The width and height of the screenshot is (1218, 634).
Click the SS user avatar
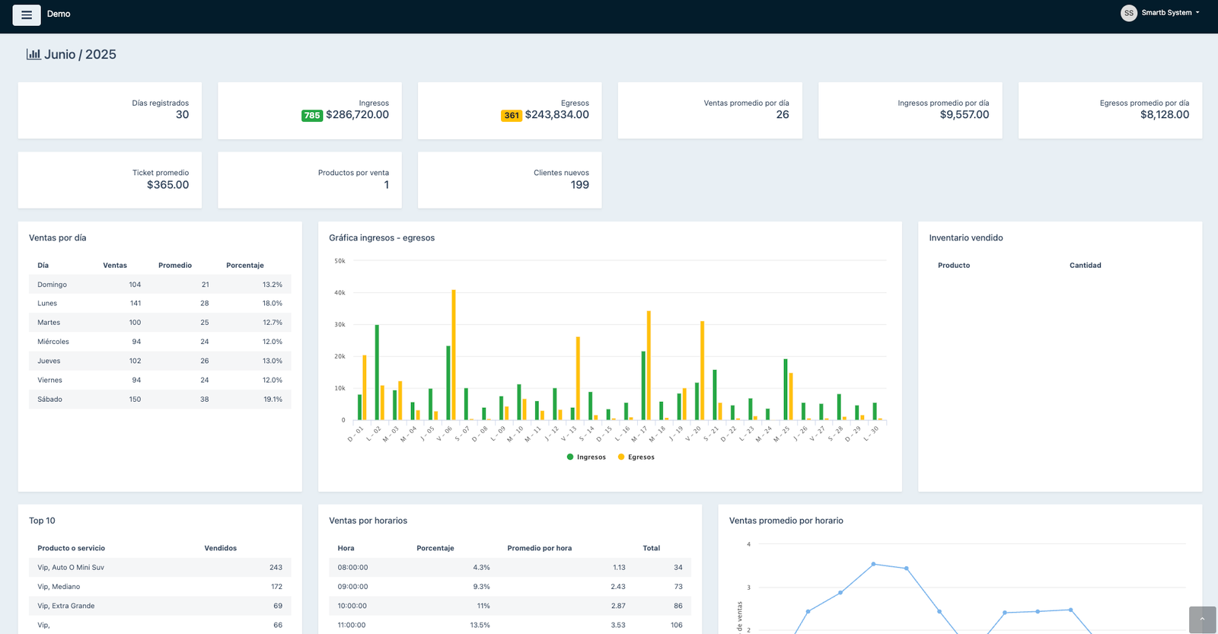coord(1129,13)
